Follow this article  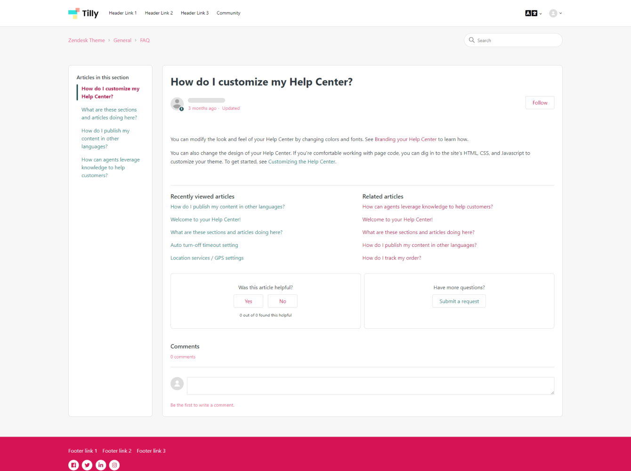pos(540,103)
